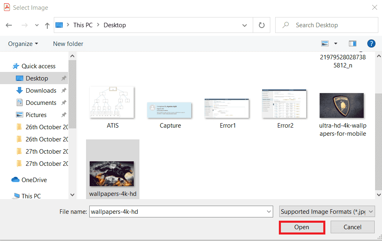Select the ATIS image thumbnail
Screen dimensions: 382x241
112,102
